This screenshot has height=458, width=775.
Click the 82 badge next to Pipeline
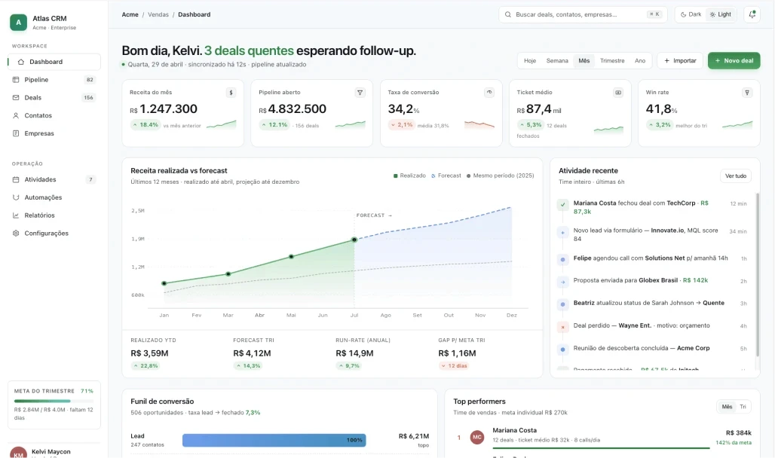(90, 80)
